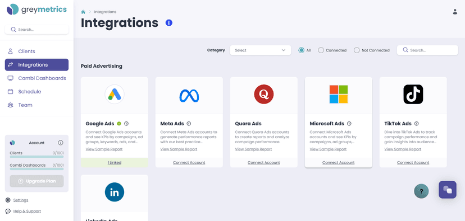Click the Combi Dashboards 0/1001 count
This screenshot has height=221, width=465.
click(58, 165)
